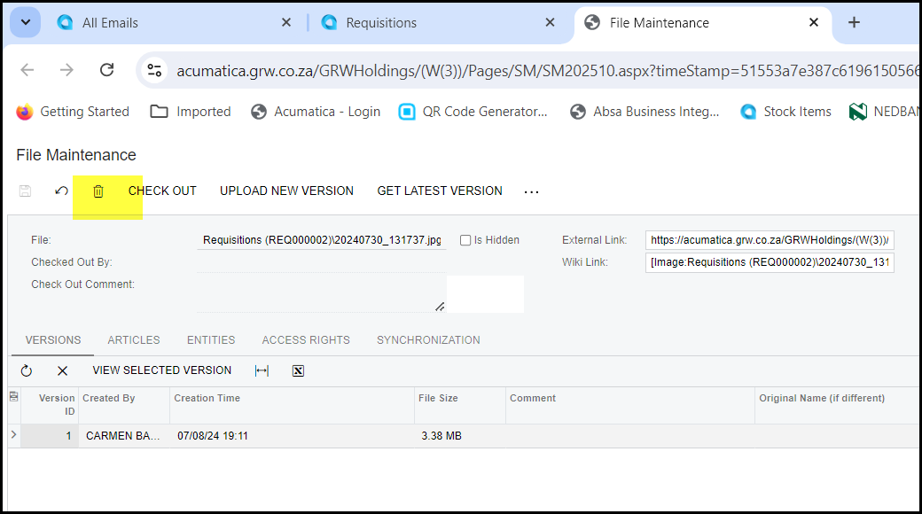Click the Check Out button

click(162, 191)
